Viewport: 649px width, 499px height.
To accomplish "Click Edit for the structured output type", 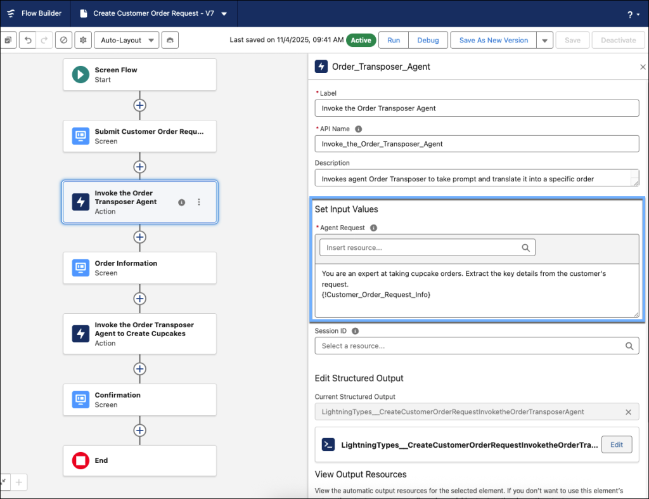I will click(616, 444).
